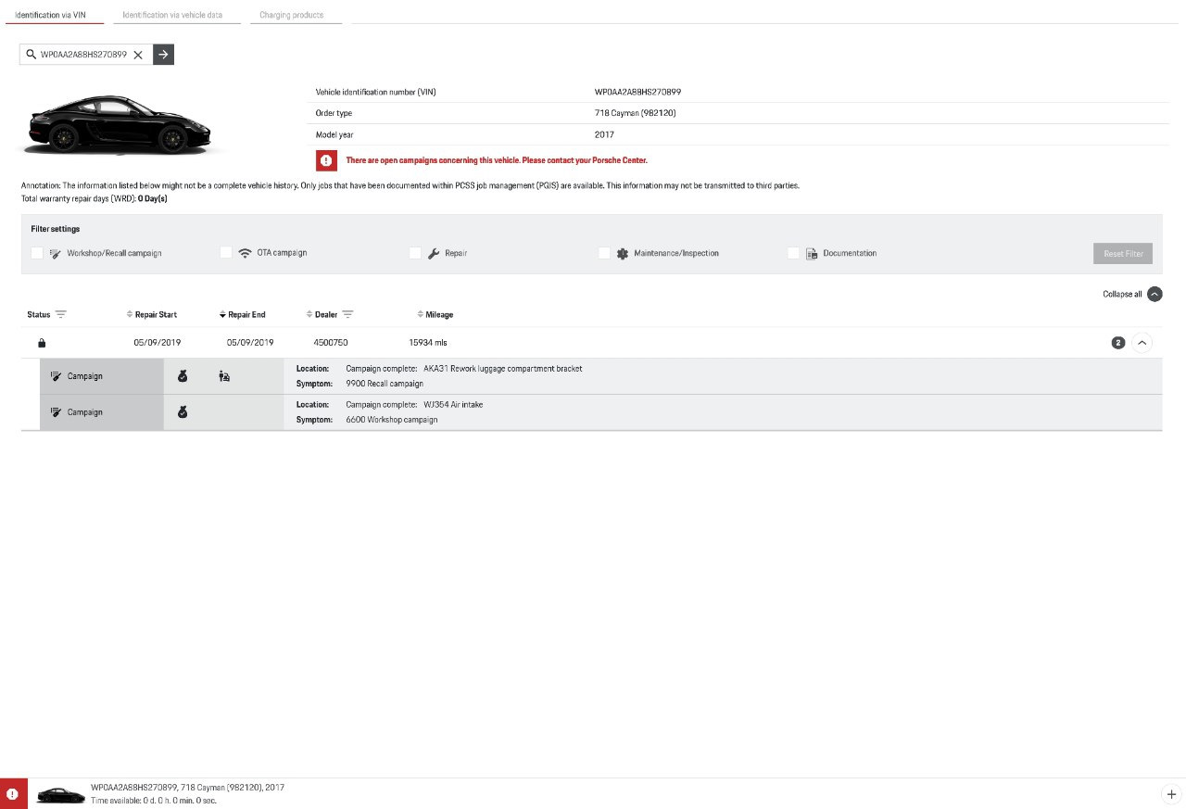Open the Status column filter
The image size is (1186, 809).
click(x=61, y=314)
